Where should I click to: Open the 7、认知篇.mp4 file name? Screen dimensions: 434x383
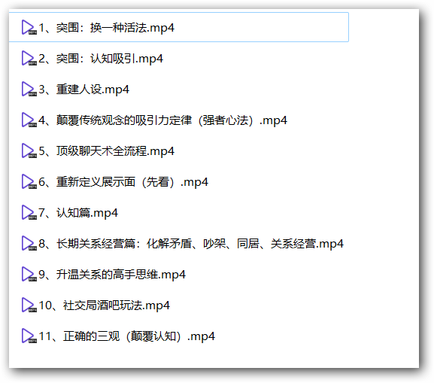[x=78, y=213]
